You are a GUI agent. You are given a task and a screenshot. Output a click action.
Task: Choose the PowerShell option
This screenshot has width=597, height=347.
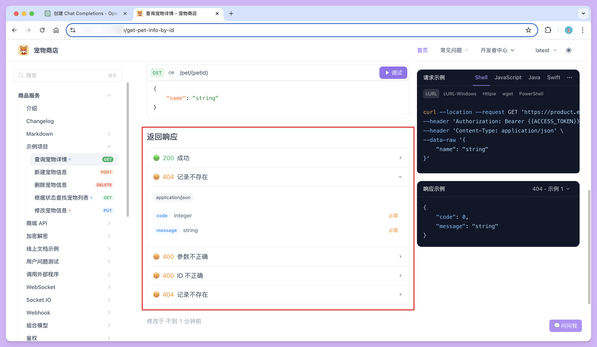tap(531, 94)
